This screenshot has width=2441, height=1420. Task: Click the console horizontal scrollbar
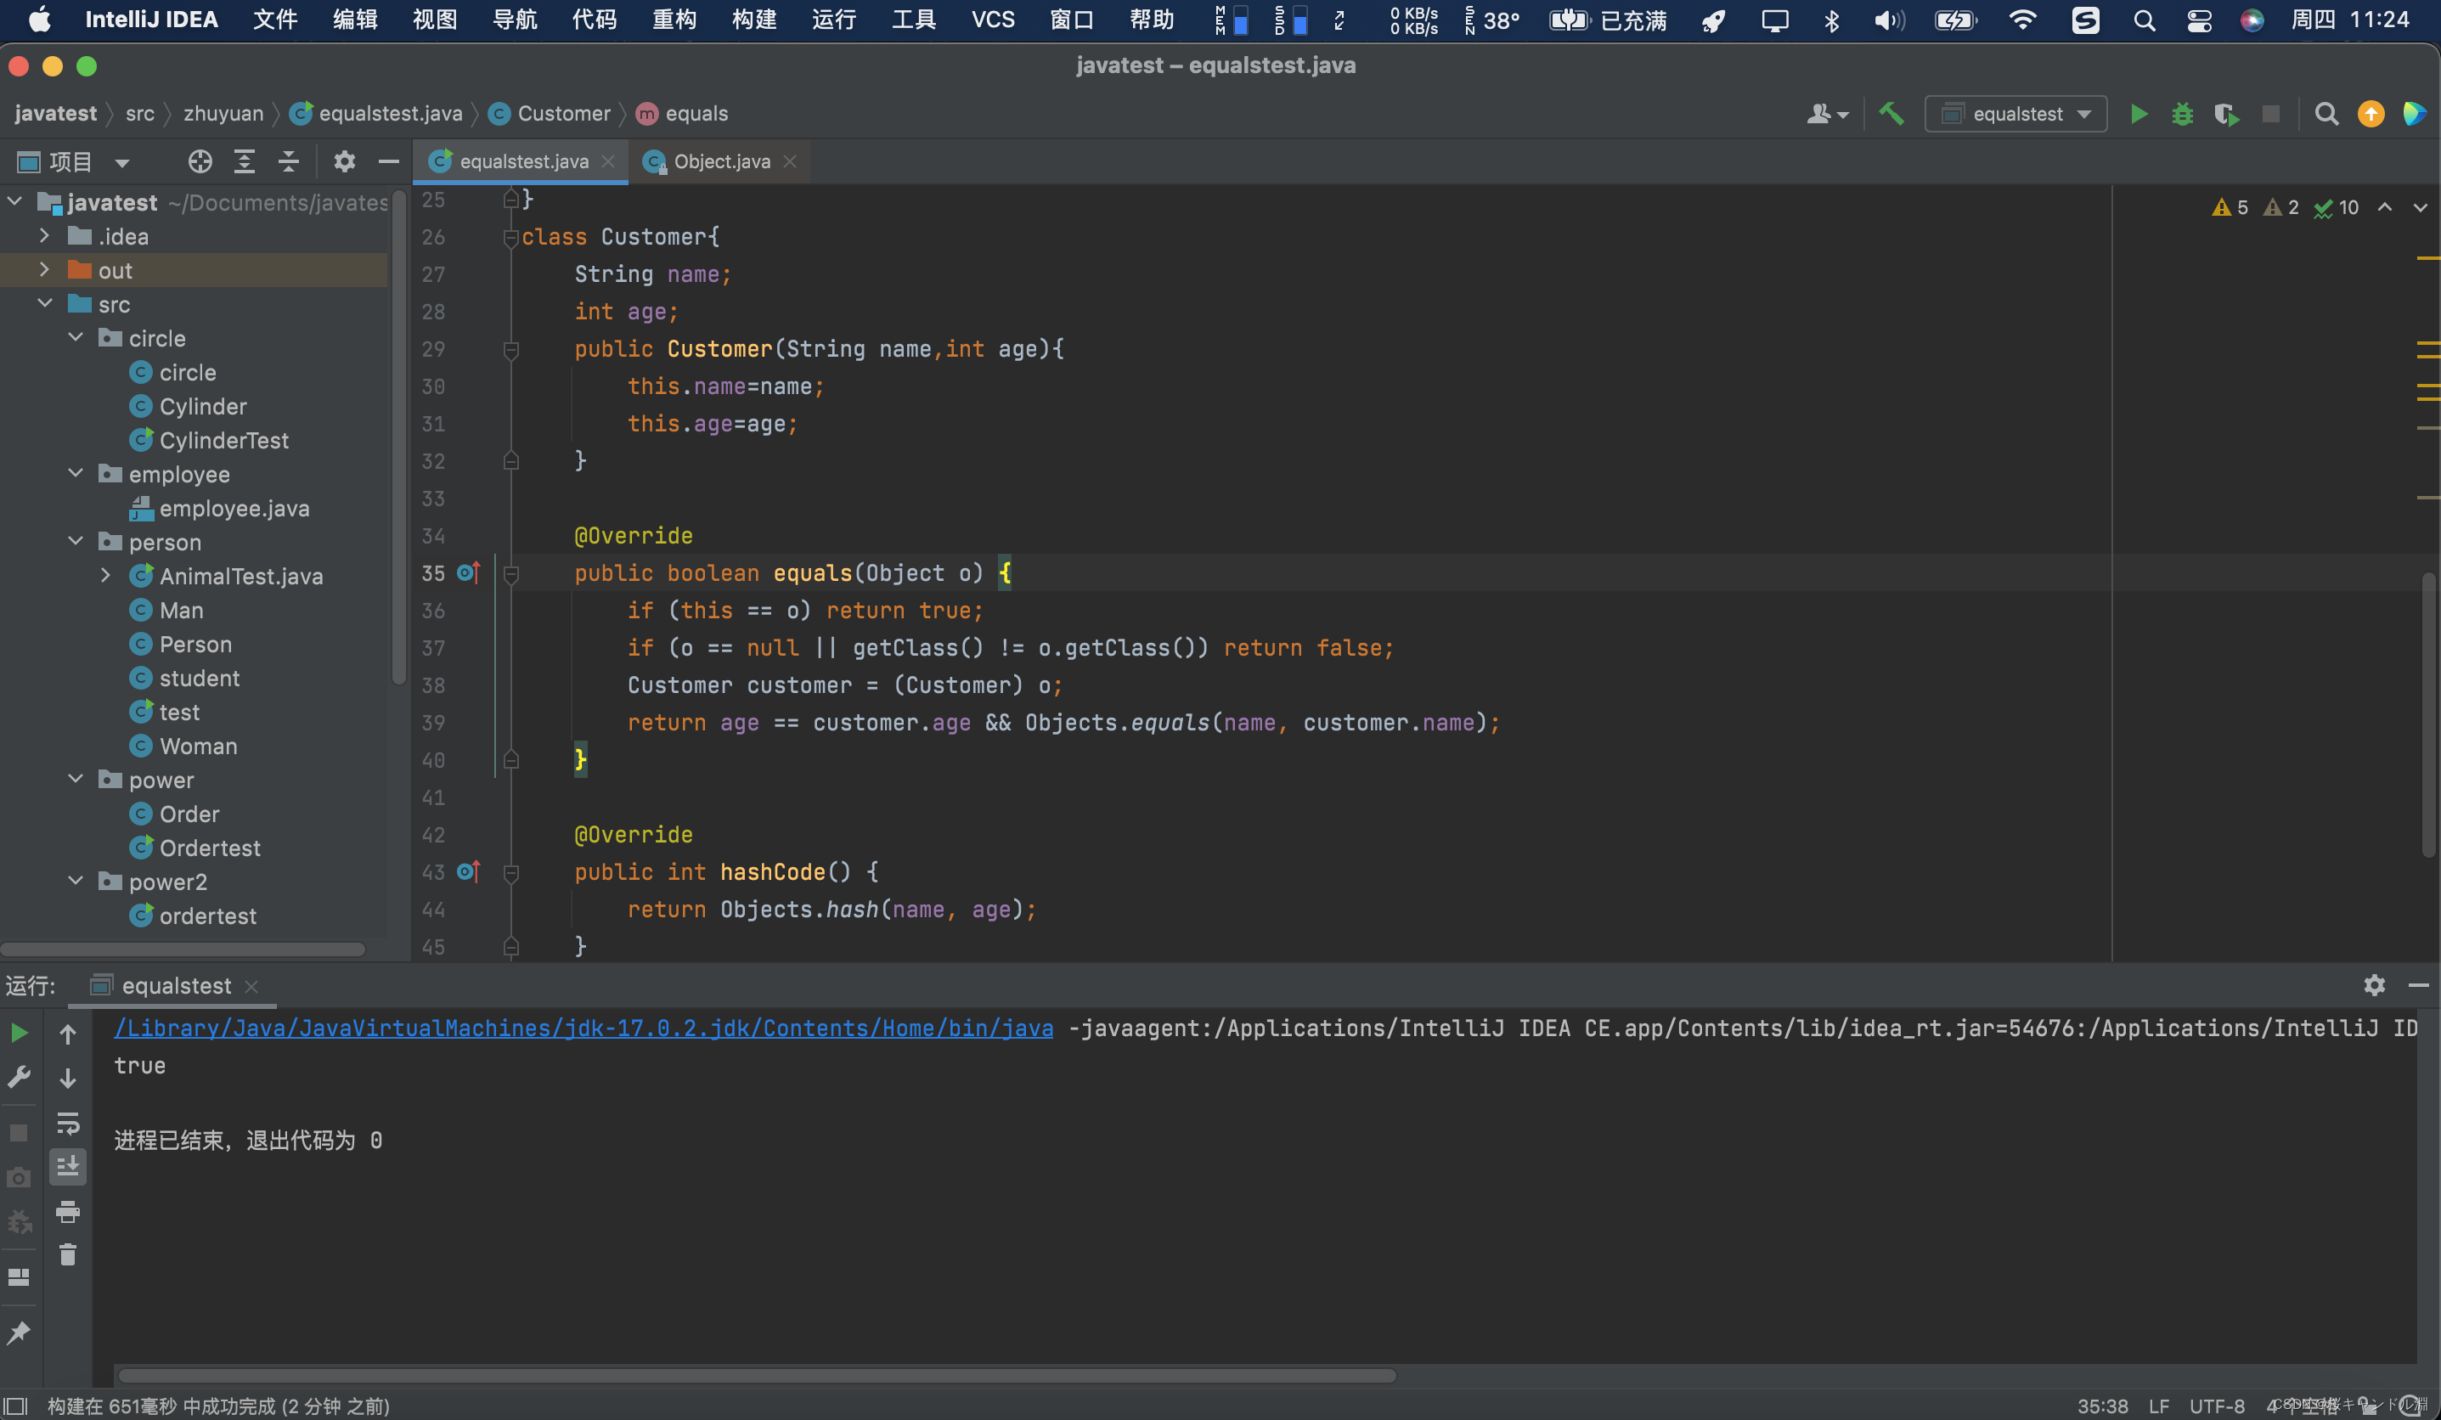756,1376
